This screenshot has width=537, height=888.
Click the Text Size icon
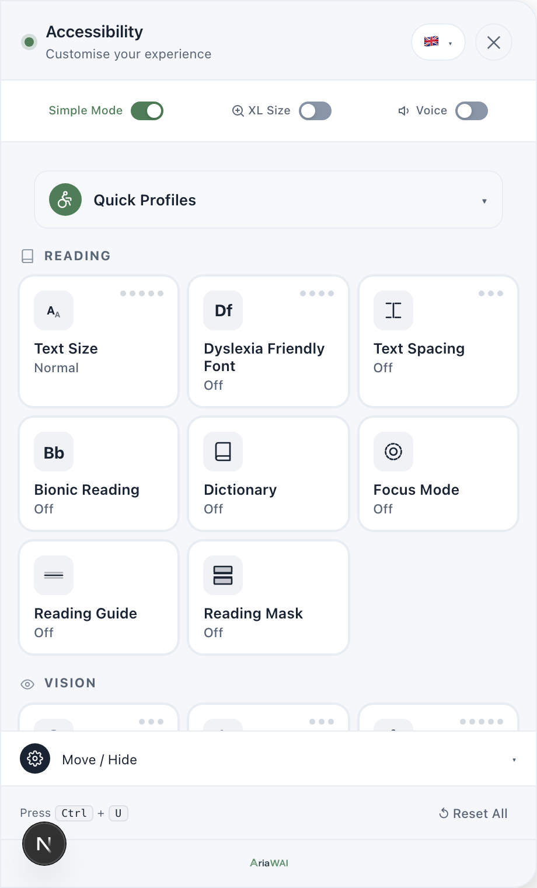pyautogui.click(x=54, y=311)
